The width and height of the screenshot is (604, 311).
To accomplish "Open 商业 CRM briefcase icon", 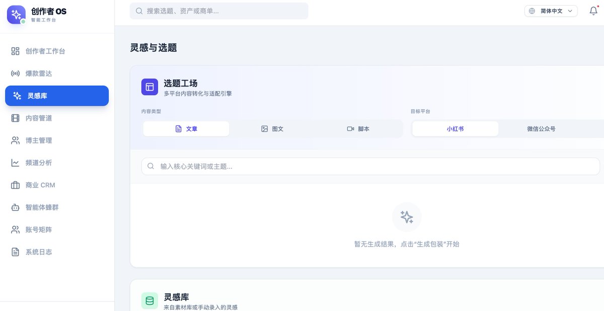I will (x=16, y=185).
